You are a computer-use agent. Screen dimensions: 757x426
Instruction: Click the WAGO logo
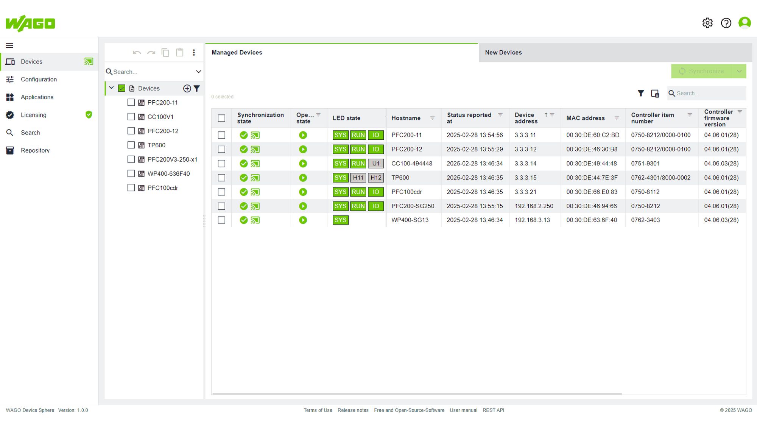tap(30, 23)
